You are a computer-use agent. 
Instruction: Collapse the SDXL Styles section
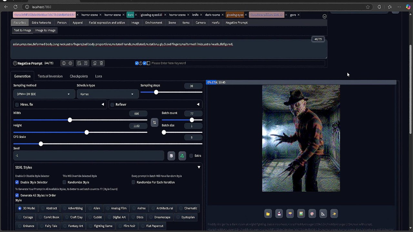point(199,168)
